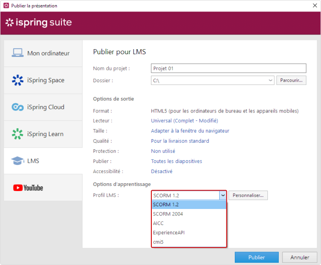The height and width of the screenshot is (265, 321).
Task: Select ExperienceAPI profile option
Action: [x=189, y=232]
